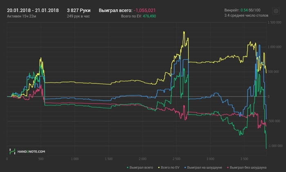Click 'Активен 15ч 22м' activity text
The width and height of the screenshot is (286, 172).
pos(22,16)
